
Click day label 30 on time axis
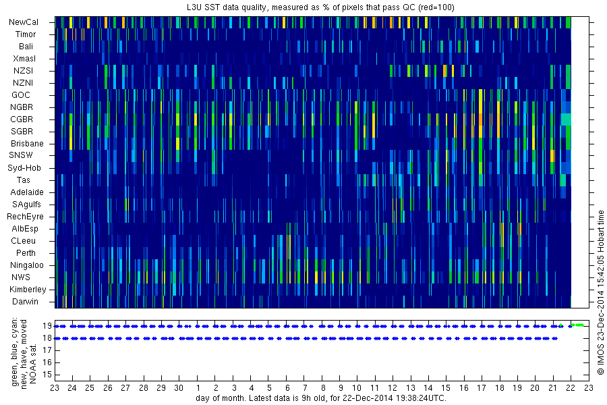click(x=179, y=388)
